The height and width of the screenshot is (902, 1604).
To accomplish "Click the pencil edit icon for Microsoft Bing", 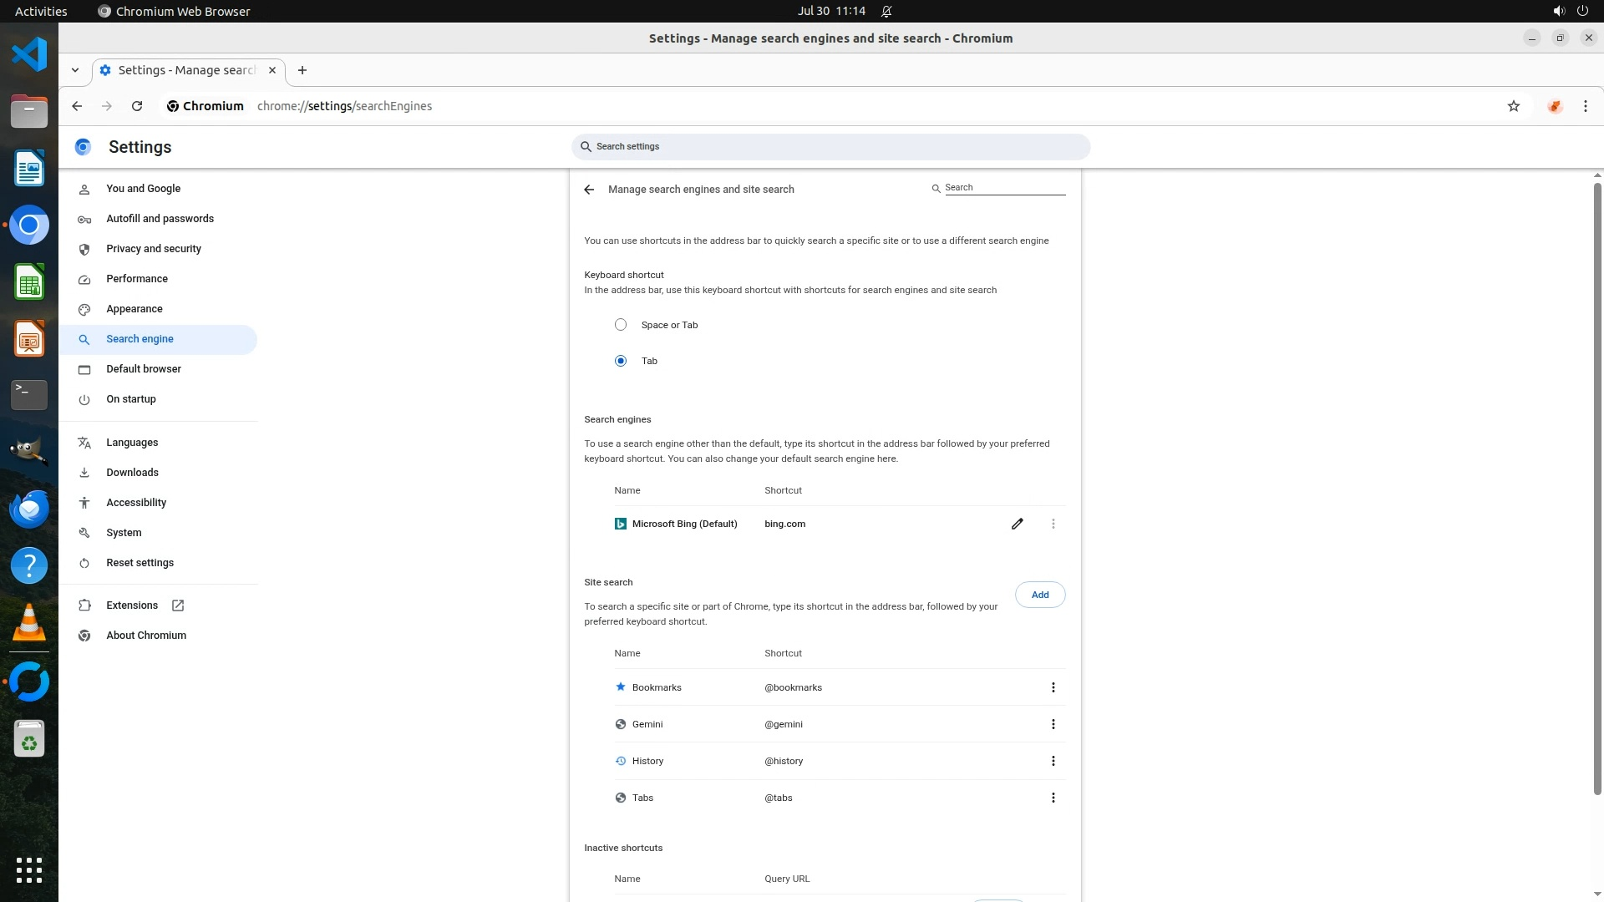I will coord(1017,524).
